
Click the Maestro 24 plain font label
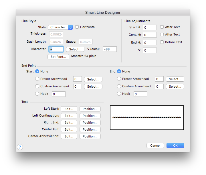point(84,56)
